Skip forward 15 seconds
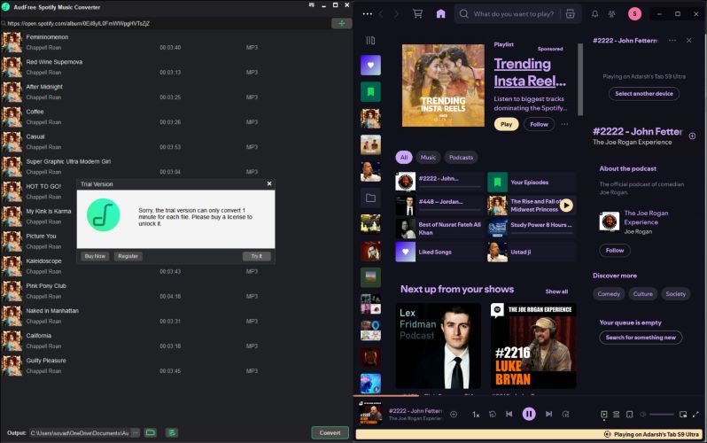 tap(565, 414)
